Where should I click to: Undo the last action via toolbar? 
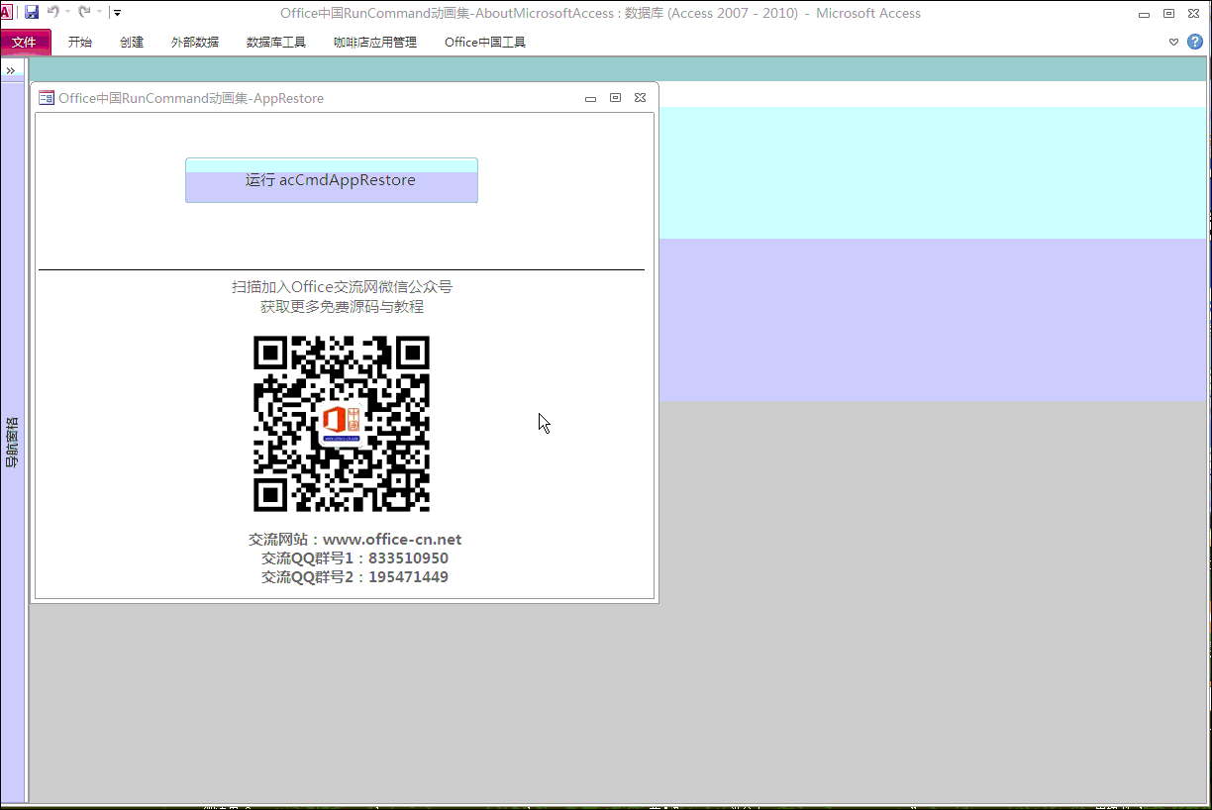(x=52, y=13)
